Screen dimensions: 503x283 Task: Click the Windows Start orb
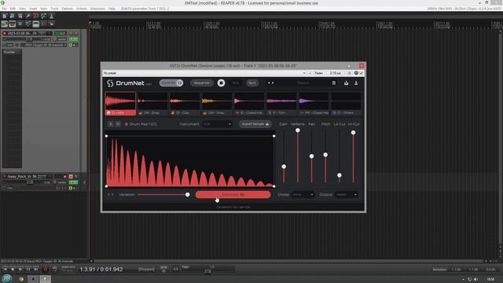coord(7,278)
